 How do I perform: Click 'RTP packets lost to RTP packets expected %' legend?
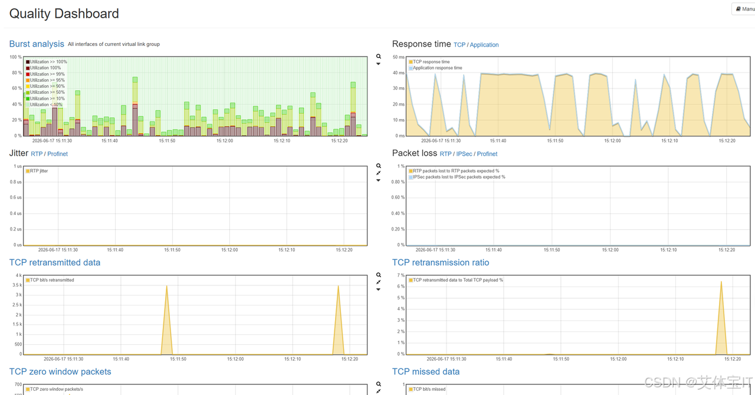coord(454,171)
